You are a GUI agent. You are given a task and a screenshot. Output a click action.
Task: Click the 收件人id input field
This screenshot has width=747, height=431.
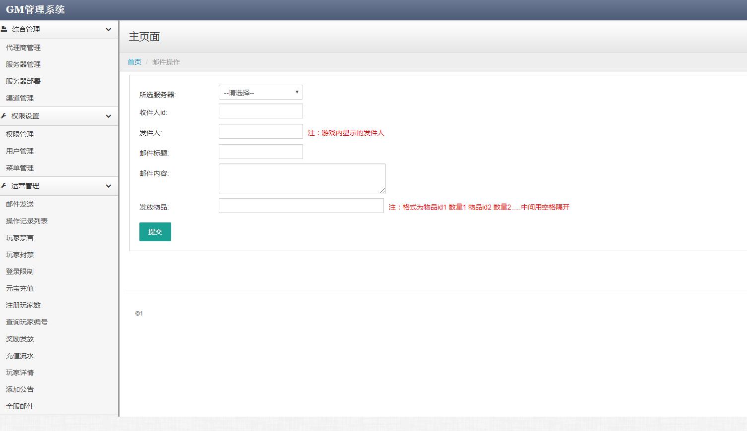(x=260, y=111)
